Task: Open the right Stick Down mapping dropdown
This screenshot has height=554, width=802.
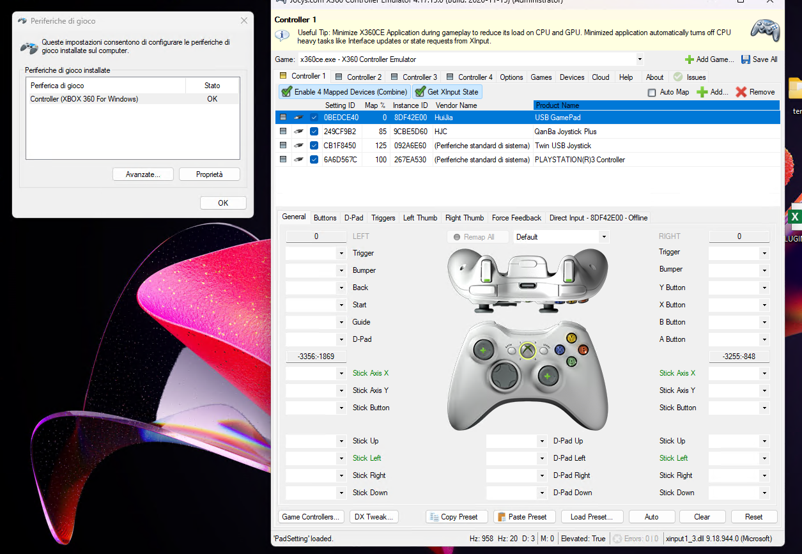Action: 764,493
